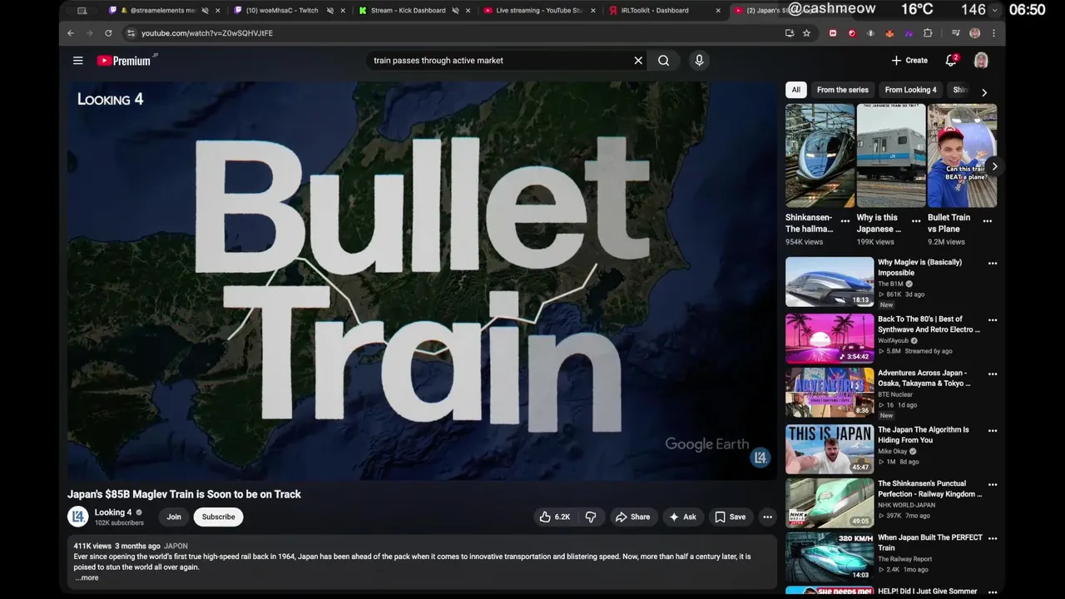Open the options for Why Maglev is Impossible
The height and width of the screenshot is (599, 1065).
pos(992,263)
